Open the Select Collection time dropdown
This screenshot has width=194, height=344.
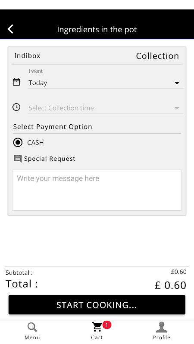[105, 108]
